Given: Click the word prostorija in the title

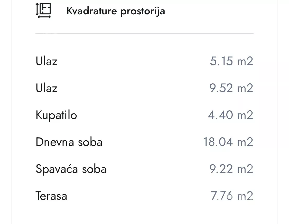Looking at the screenshot, I should click(143, 11).
